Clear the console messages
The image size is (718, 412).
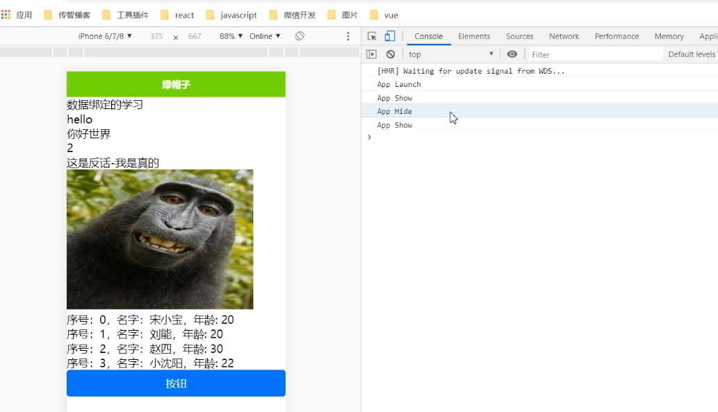[x=391, y=53]
